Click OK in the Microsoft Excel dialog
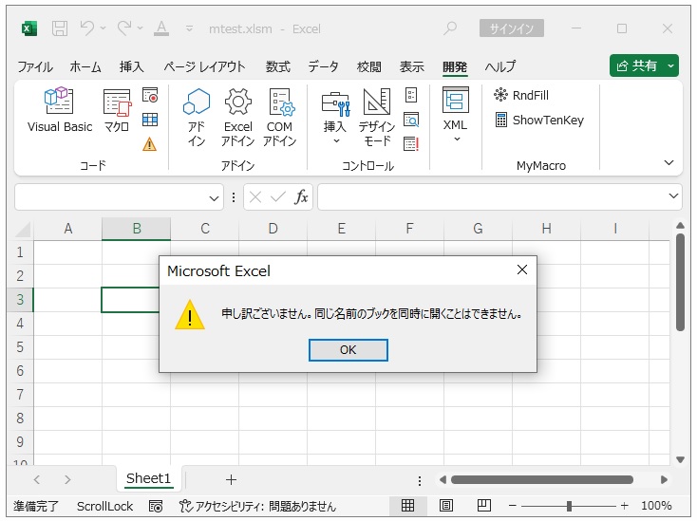 click(348, 350)
